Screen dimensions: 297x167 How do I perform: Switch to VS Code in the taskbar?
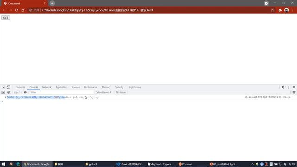click(x=130, y=164)
